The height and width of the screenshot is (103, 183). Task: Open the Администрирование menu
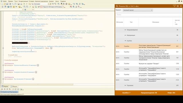pos(41,1)
